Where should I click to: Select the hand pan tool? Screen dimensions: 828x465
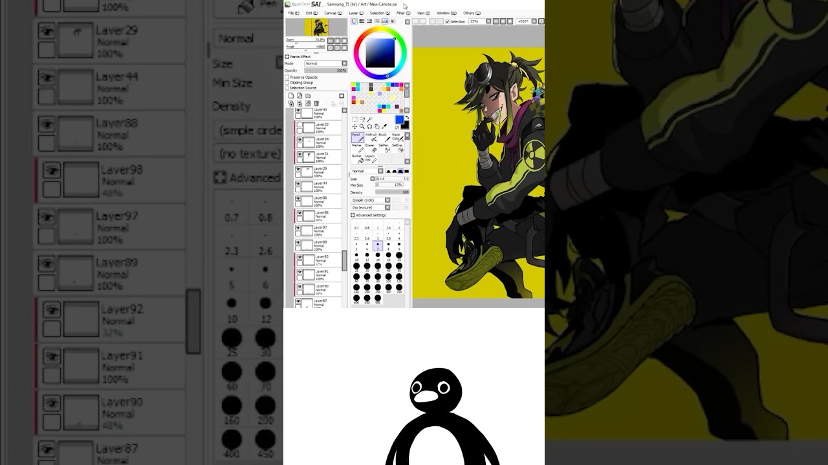pyautogui.click(x=376, y=127)
